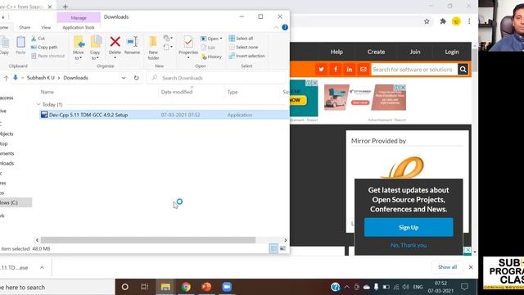Viewport: 524px width, 295px height.
Task: Open a new Chrome tab
Action: 65,7
